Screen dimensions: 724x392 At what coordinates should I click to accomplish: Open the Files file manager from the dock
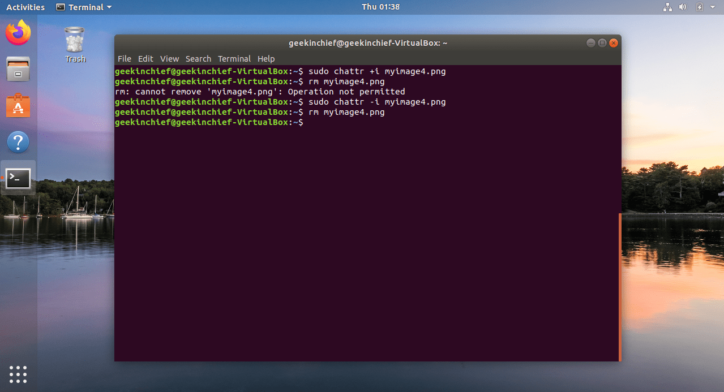(x=18, y=69)
